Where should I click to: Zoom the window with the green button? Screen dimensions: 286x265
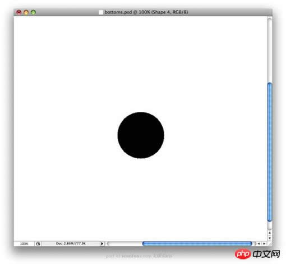33,12
